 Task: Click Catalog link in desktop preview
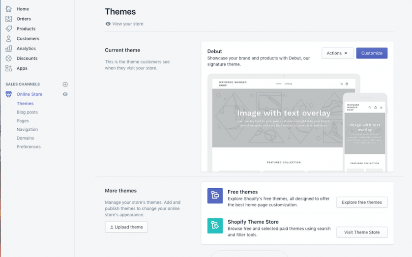[288, 84]
